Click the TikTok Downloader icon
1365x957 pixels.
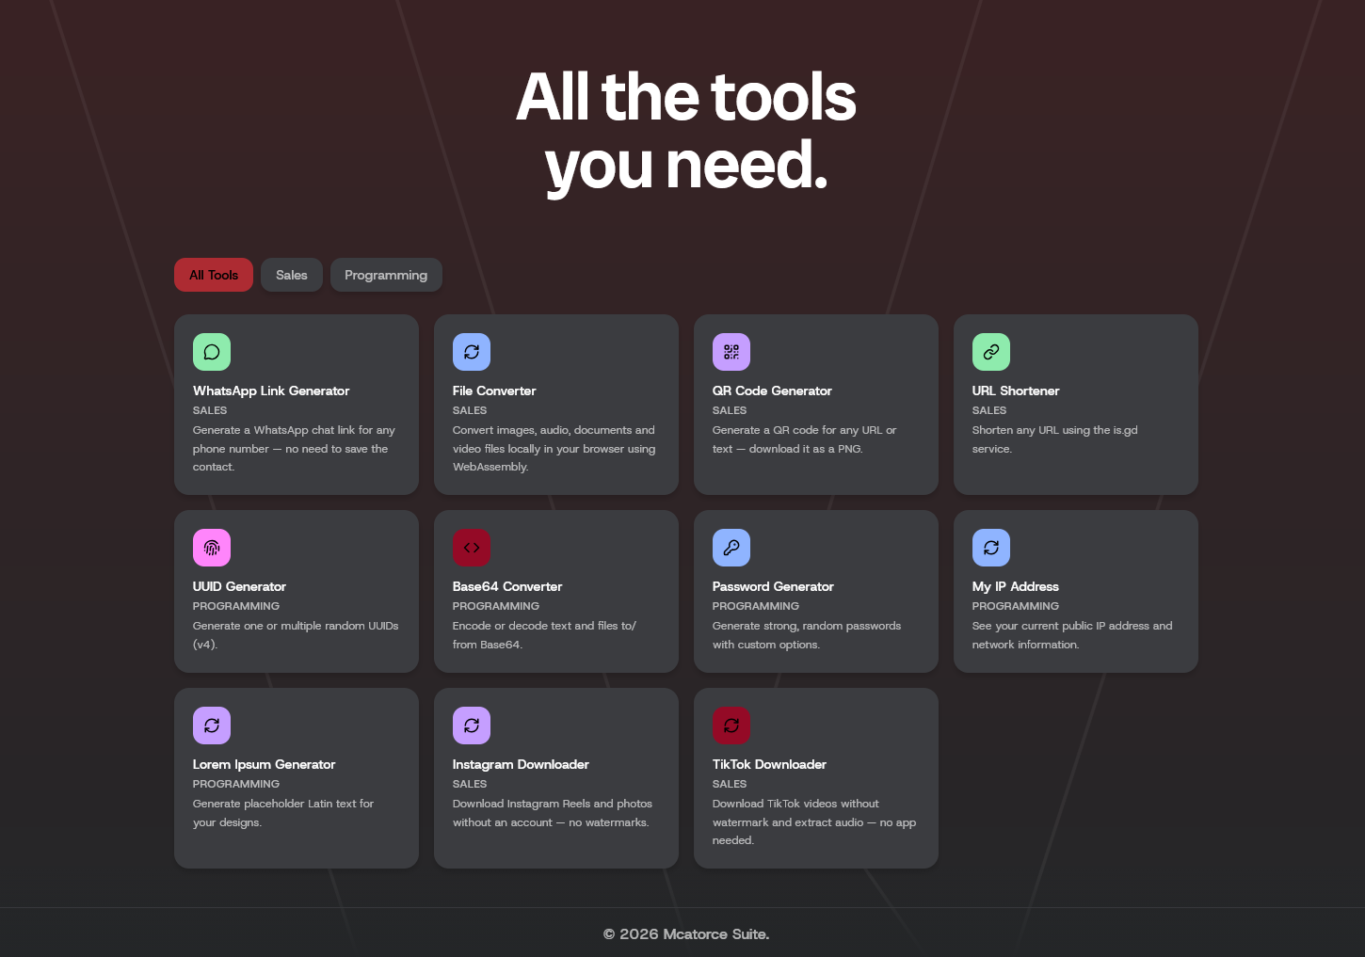click(x=731, y=726)
